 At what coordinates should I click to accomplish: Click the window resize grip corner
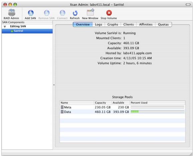click(191, 154)
